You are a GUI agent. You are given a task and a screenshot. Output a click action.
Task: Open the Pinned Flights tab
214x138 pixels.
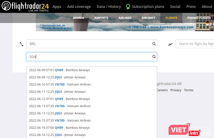tap(199, 18)
